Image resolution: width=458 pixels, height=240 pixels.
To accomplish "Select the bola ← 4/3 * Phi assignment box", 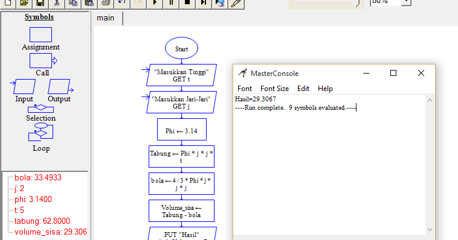I will (181, 184).
